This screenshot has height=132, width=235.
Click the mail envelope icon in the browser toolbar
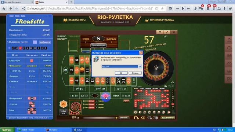170,8
